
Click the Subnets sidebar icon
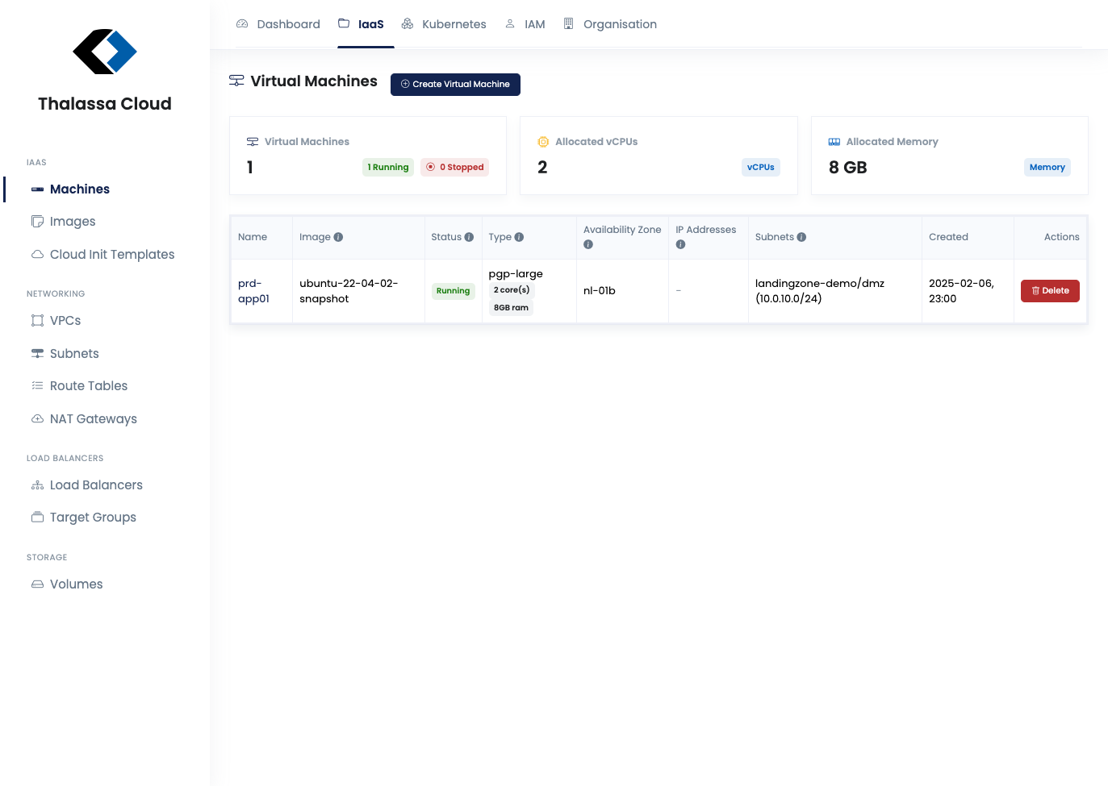(37, 354)
